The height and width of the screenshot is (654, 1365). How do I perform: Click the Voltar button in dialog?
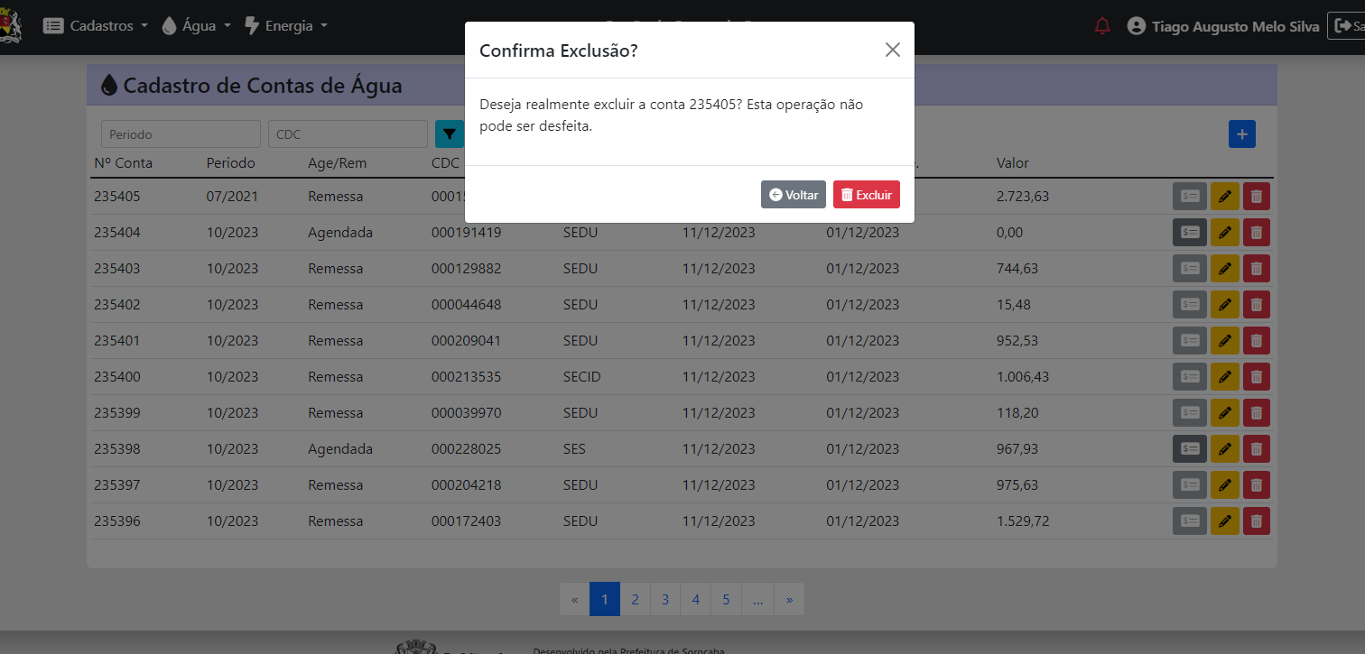click(x=793, y=195)
